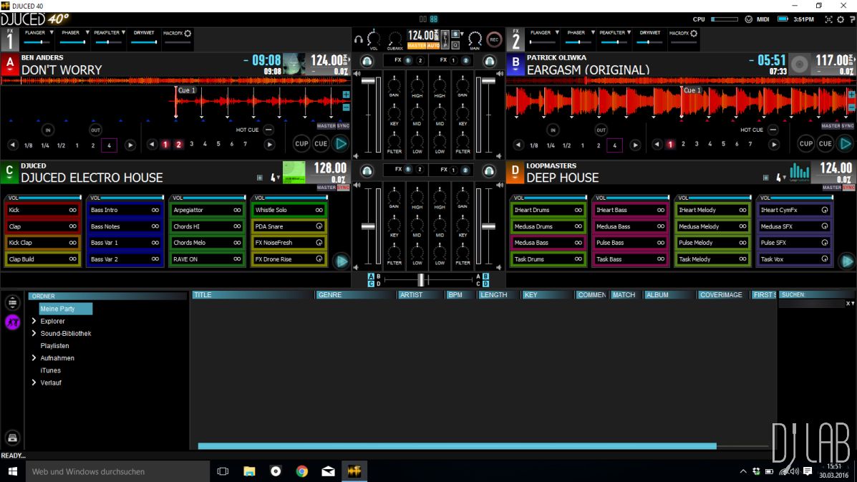This screenshot has height=482, width=857.
Task: Click the SUCHEN search input field
Action: [810, 304]
